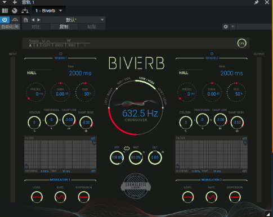Image resolution: width=273 pixels, height=217 pixels.
Task: Click COPY in Biverb preset bar
Action: pos(47,46)
